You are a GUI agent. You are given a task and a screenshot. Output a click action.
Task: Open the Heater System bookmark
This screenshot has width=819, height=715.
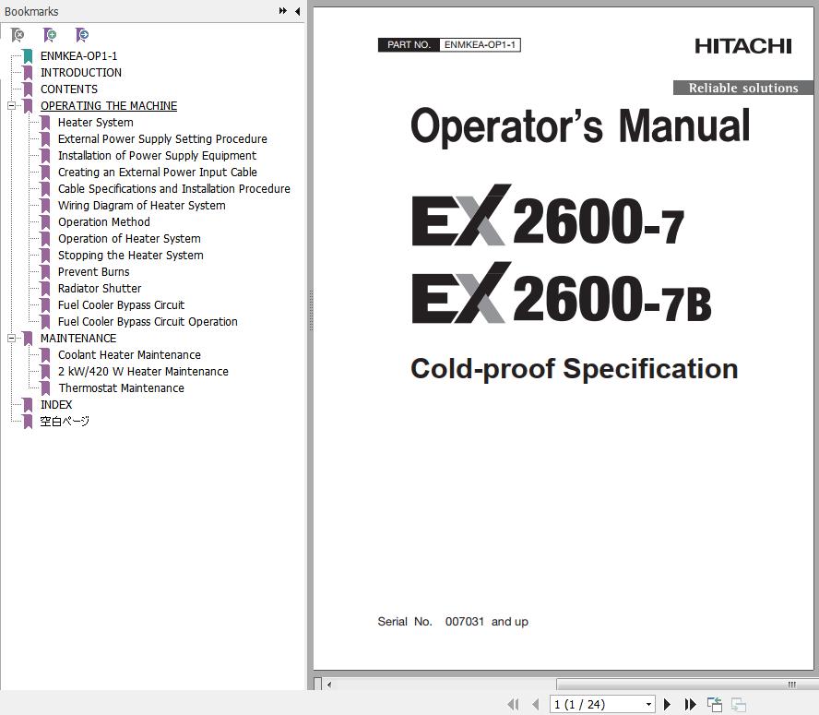click(x=96, y=123)
